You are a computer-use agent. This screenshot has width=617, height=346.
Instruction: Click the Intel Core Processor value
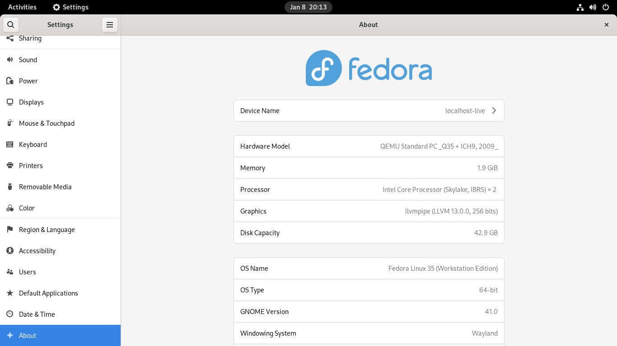coord(439,190)
